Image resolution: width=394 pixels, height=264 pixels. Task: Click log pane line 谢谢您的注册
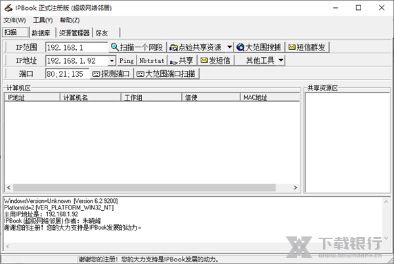[x=73, y=228]
